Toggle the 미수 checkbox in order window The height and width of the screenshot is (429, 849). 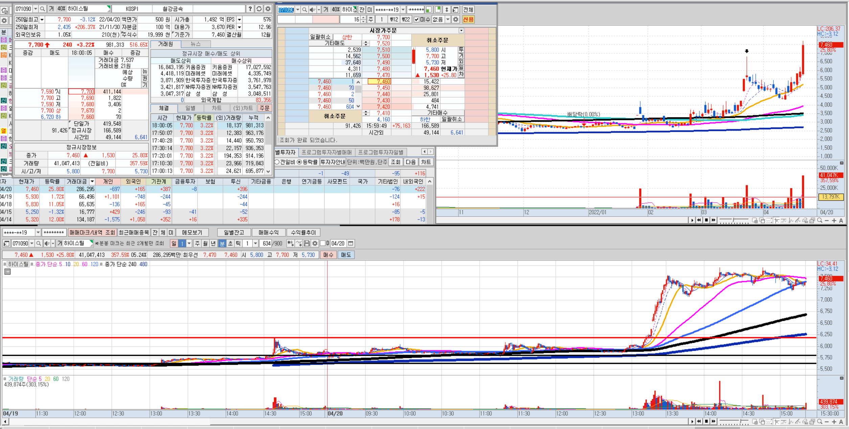click(416, 20)
